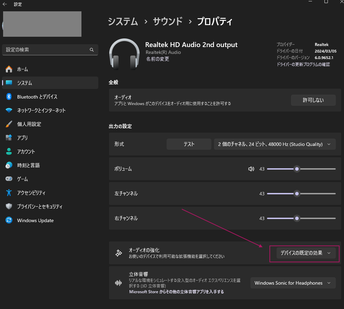This screenshot has height=309, width=344.
Task: Navigate to システム breadcrumb
Action: point(123,22)
